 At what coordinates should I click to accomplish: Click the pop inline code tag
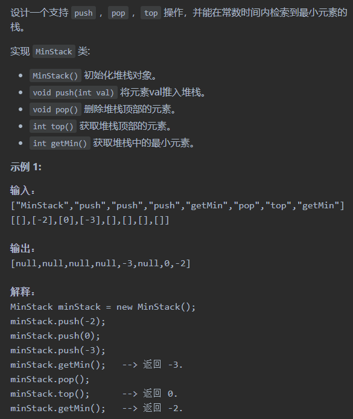click(118, 13)
